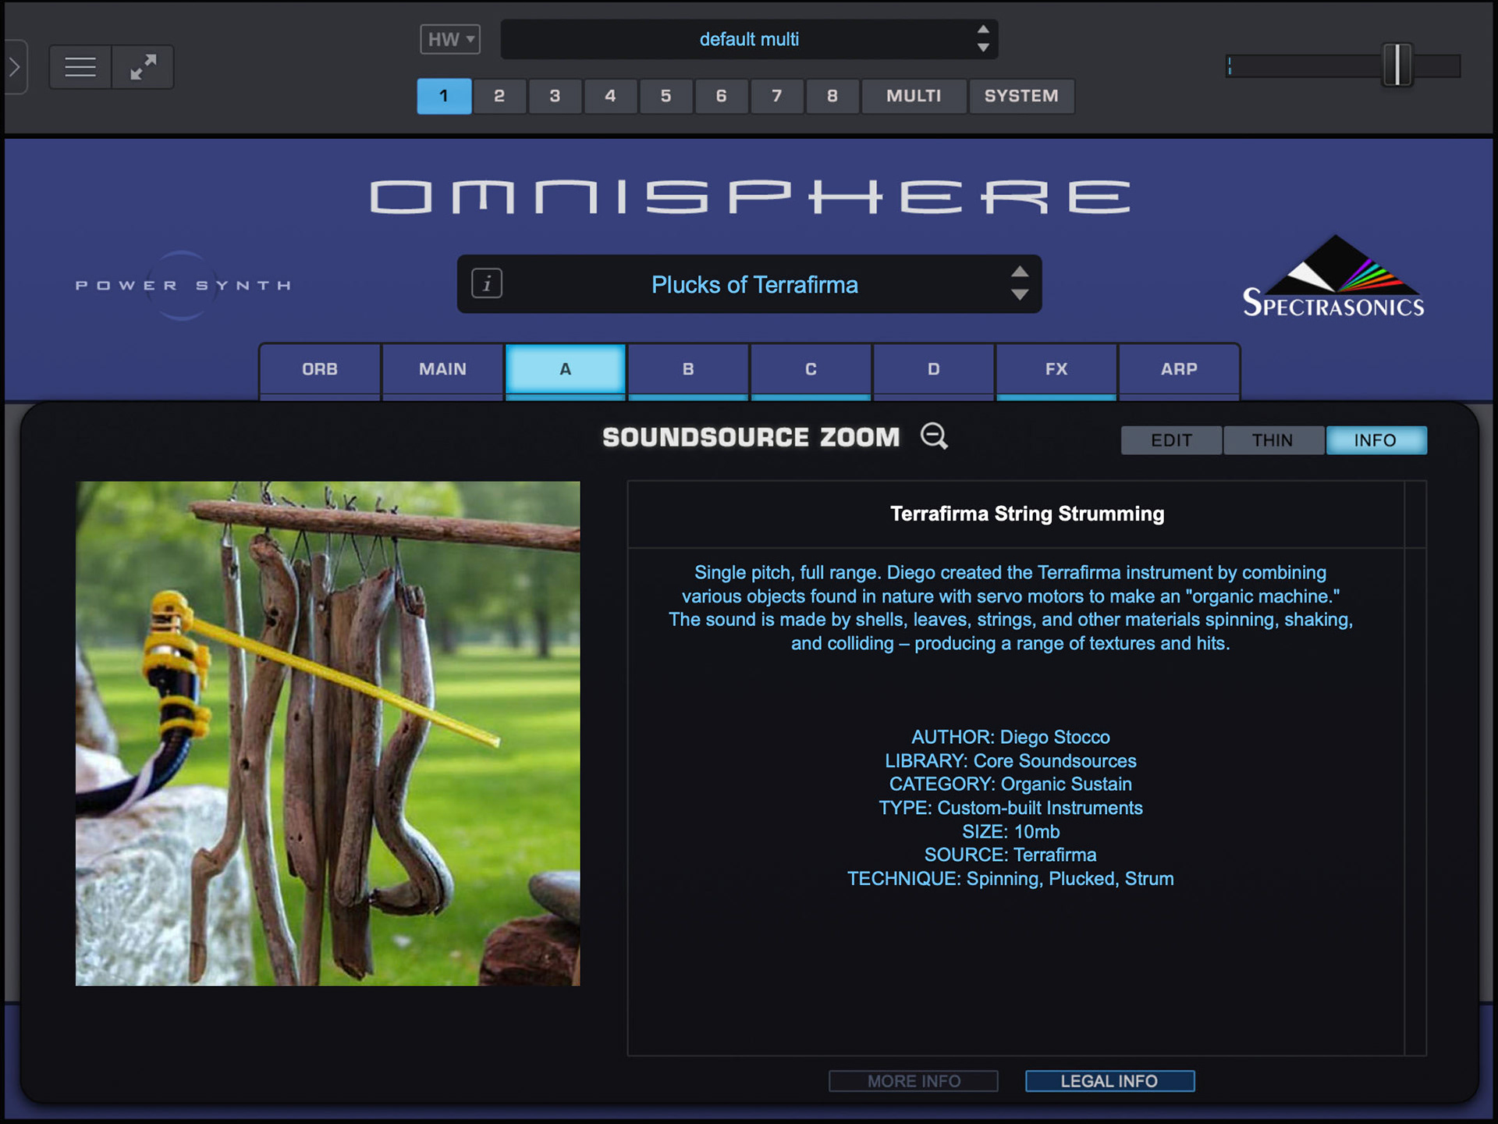
Task: Click the hamburger utility menu icon
Action: pyautogui.click(x=80, y=67)
